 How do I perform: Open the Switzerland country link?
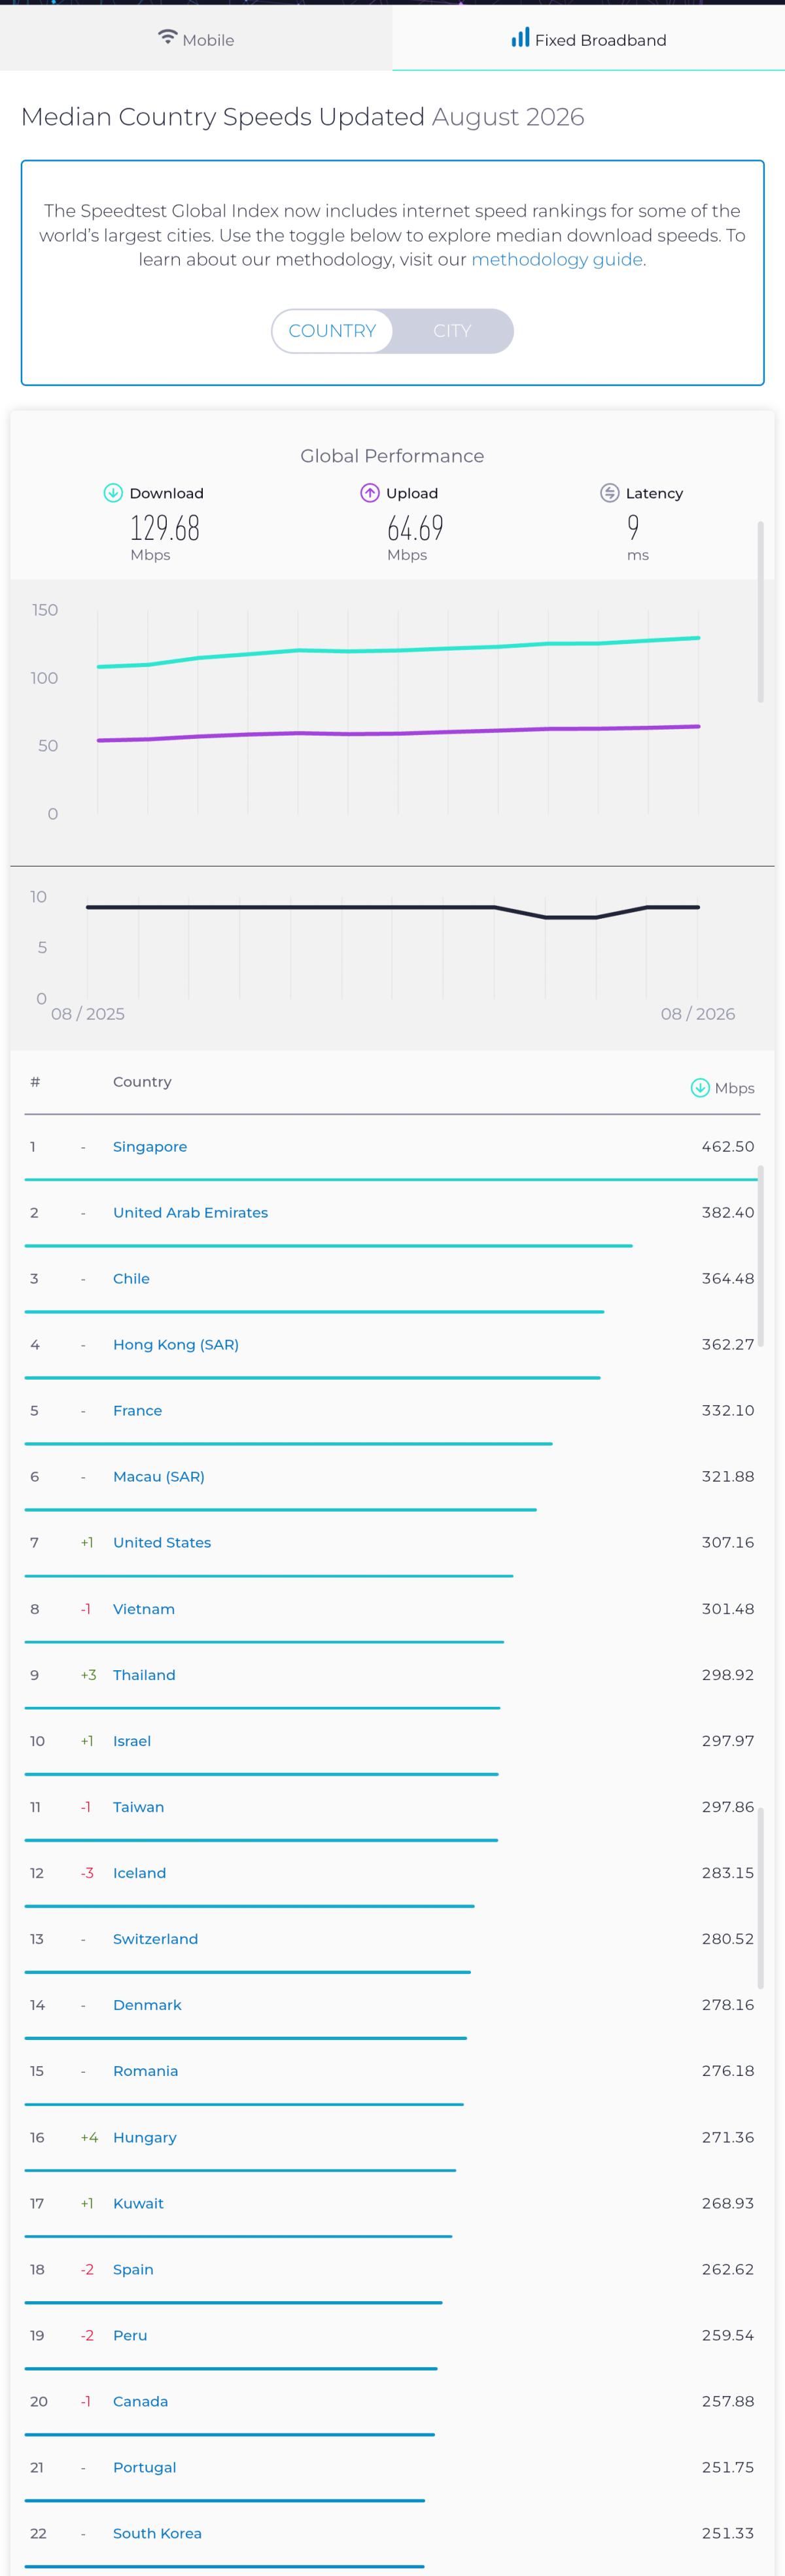(155, 1939)
